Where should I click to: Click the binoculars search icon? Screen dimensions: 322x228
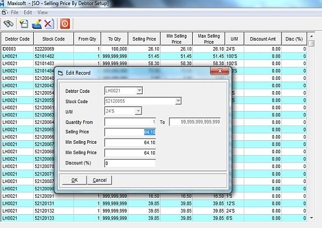8,23
